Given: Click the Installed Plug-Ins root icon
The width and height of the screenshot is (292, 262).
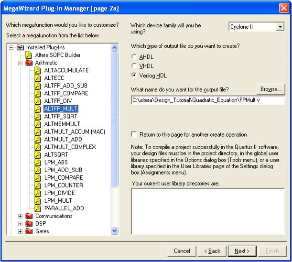Looking at the screenshot, I should pos(20,47).
